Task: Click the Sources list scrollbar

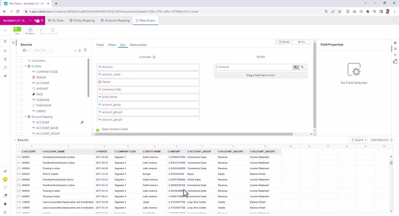Action: (88, 77)
